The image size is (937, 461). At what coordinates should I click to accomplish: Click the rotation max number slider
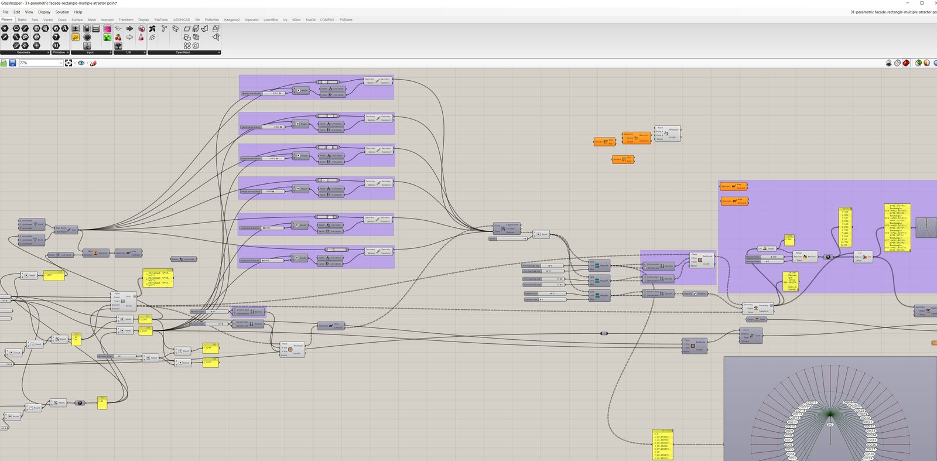click(x=545, y=299)
